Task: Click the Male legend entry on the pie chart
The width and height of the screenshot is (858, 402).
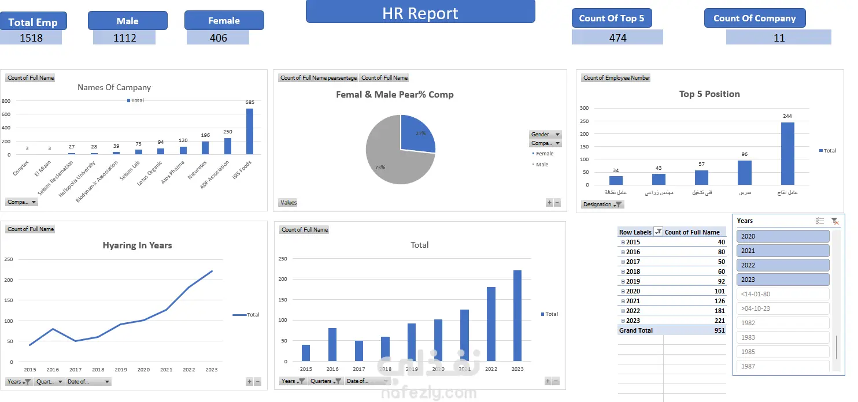Action: pyautogui.click(x=540, y=165)
